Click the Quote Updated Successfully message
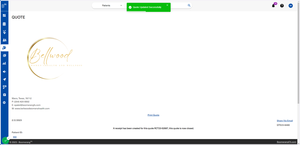Image resolution: width=300 pixels, height=145 pixels. click(147, 7)
